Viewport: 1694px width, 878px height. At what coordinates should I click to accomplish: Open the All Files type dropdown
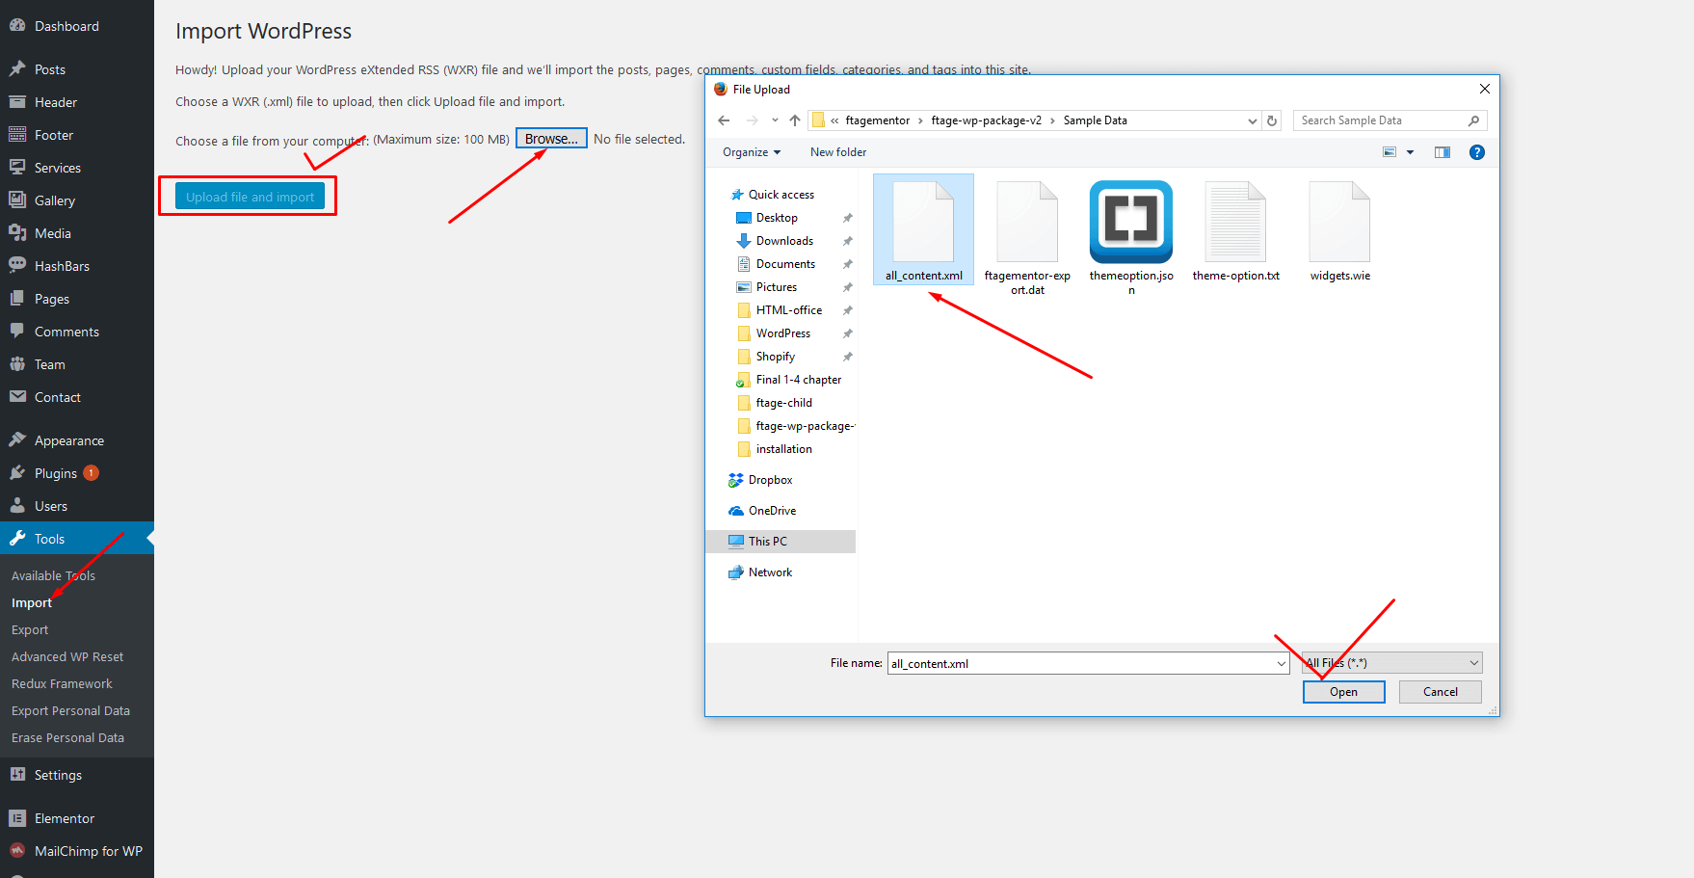[1391, 663]
